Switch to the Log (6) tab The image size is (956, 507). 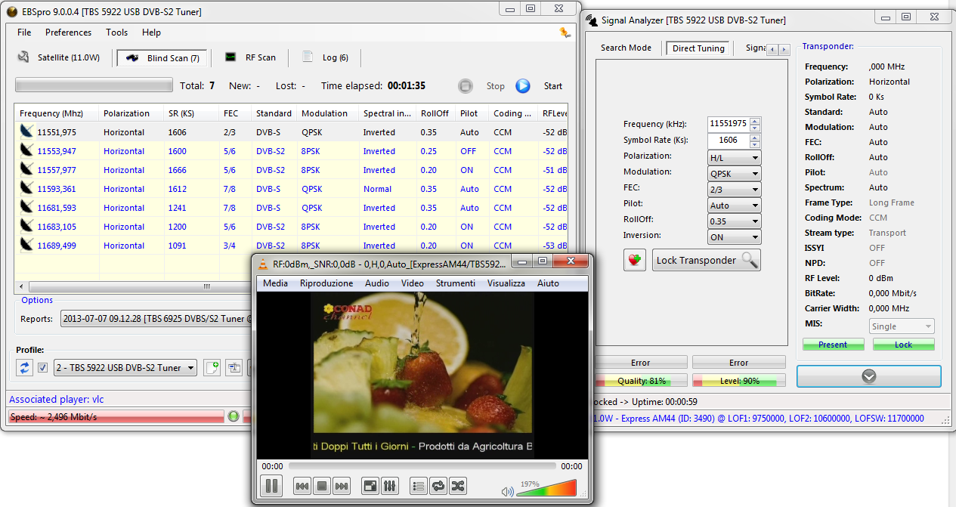(x=325, y=57)
